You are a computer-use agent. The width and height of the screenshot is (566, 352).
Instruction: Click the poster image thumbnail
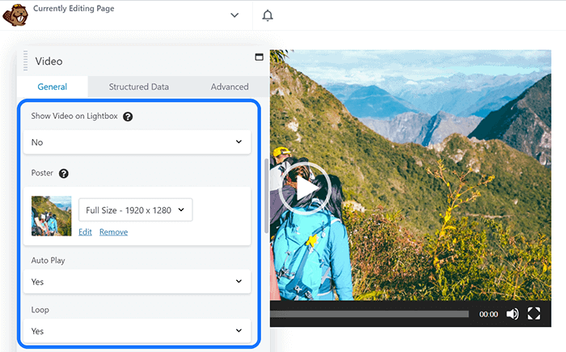51,216
